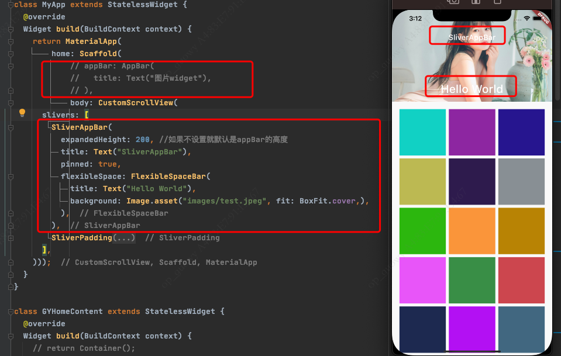Click the CustomScrollView identifier
Screen dimensions: 561x356
136,102
